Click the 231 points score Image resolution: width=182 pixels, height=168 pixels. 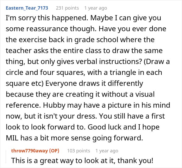pos(67,8)
